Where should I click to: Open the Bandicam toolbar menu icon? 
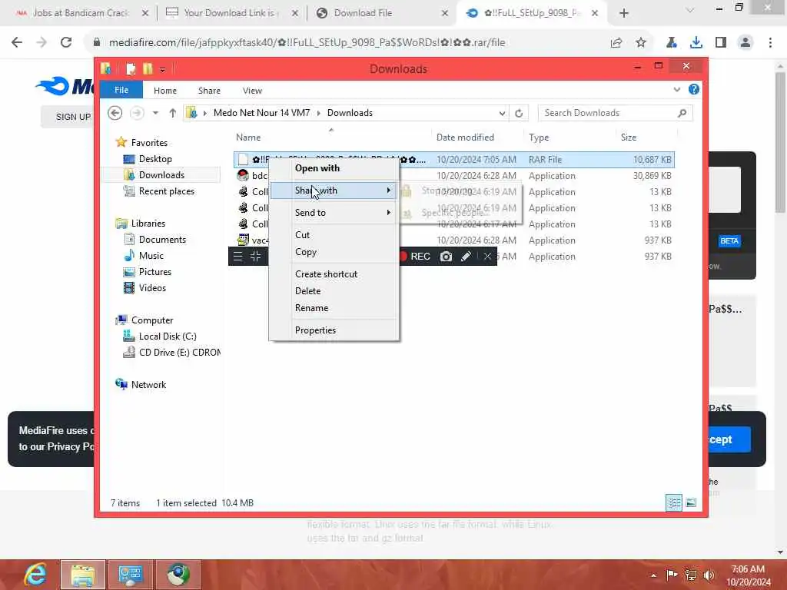[x=238, y=257]
